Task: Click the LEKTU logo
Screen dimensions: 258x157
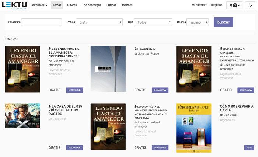Action: coord(14,5)
